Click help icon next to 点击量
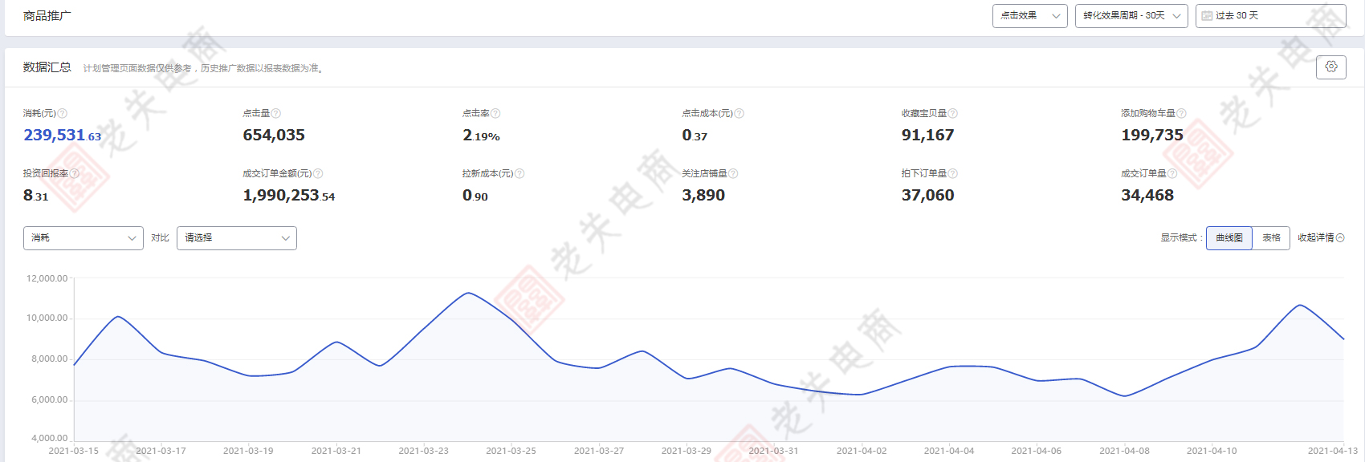The height and width of the screenshot is (462, 1365). (x=276, y=114)
